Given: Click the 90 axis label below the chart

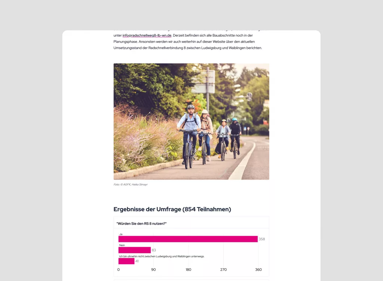Looking at the screenshot, I should 153,269.
